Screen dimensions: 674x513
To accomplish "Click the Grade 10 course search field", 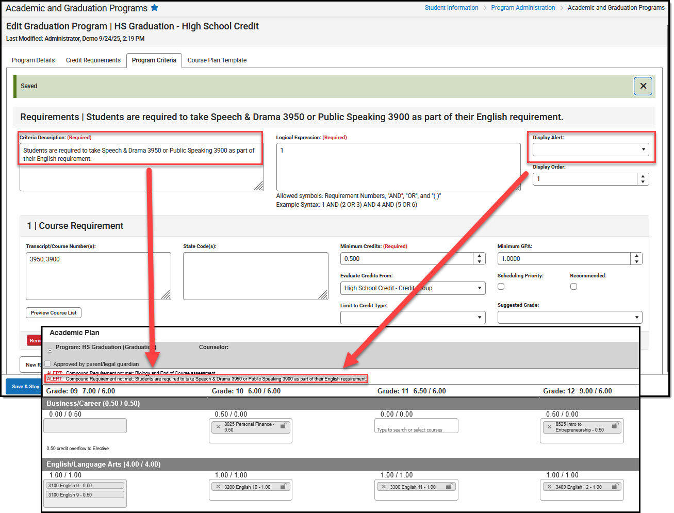I will pos(416,425).
